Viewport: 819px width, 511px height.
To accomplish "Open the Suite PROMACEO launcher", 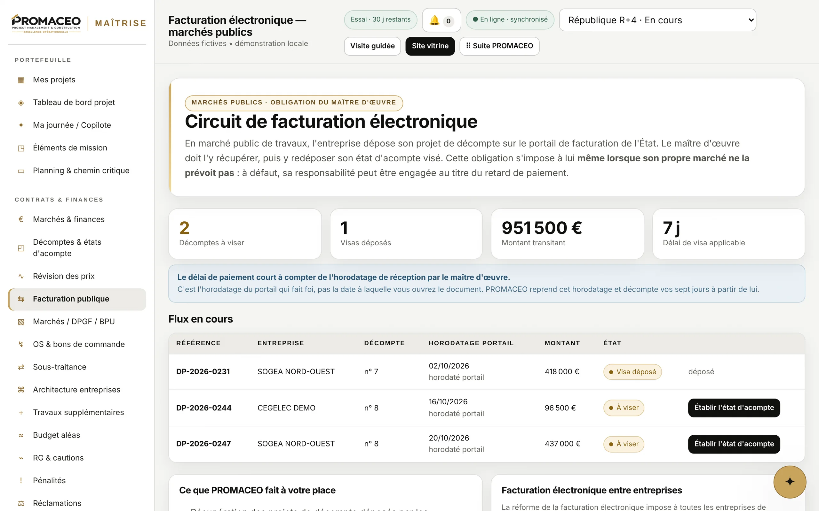I will click(499, 46).
